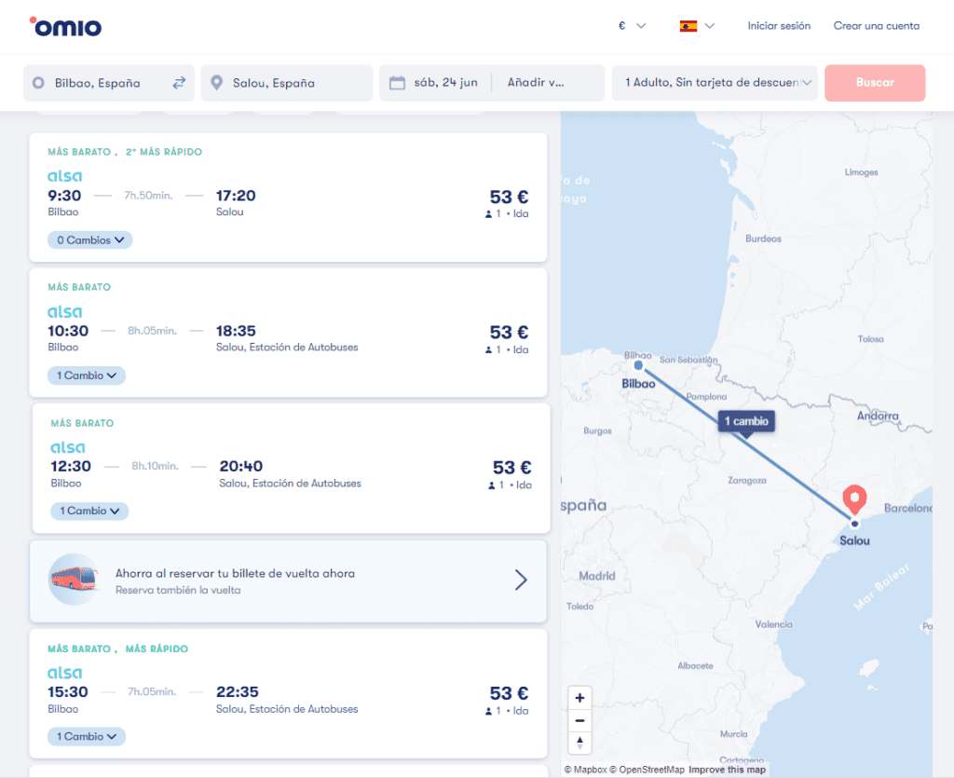Click the Madrid label on the map
Screen dimensions: 954x778
[x=597, y=576]
